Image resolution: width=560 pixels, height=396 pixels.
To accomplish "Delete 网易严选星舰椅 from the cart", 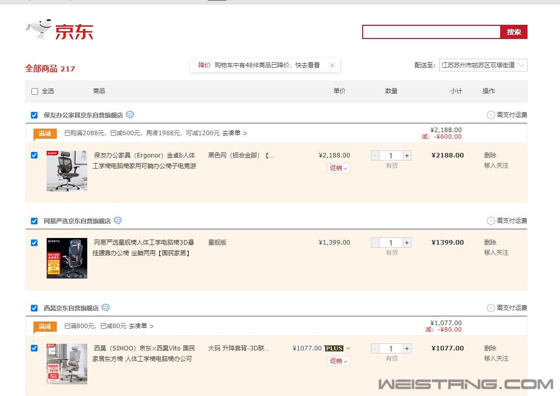I will coord(490,243).
